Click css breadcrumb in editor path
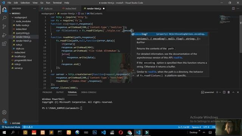 click(x=81, y=14)
